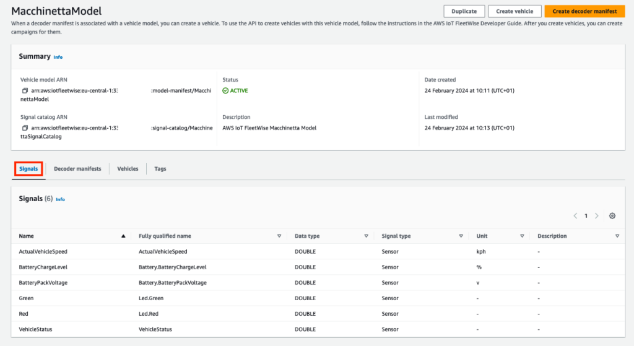Screen dimensions: 634x346
Task: Open table preferences gear icon
Action: tap(612, 216)
